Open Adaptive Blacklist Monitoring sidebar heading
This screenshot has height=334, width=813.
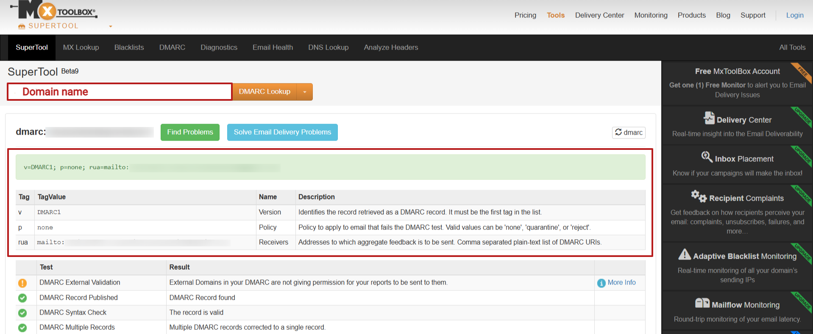pyautogui.click(x=745, y=256)
